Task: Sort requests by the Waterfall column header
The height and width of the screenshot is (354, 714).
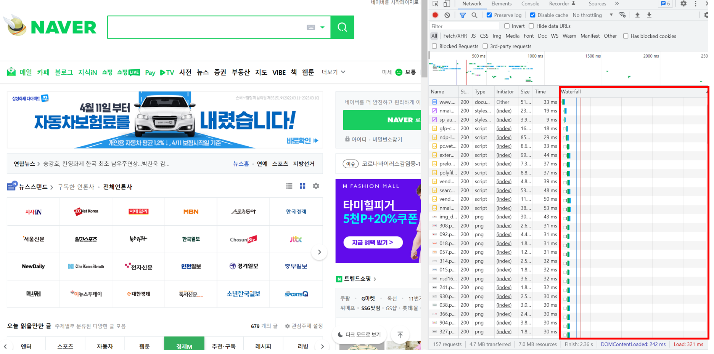Action: (633, 92)
